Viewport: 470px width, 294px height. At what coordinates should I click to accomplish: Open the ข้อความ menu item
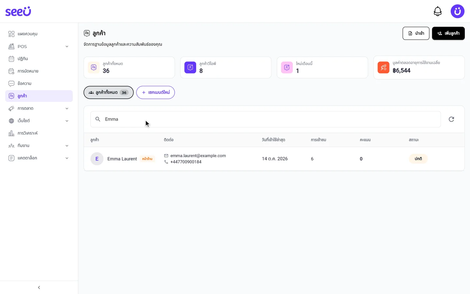click(x=39, y=84)
